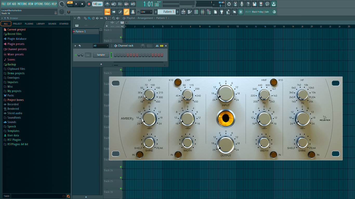Click the render audio file icon

(261, 4)
